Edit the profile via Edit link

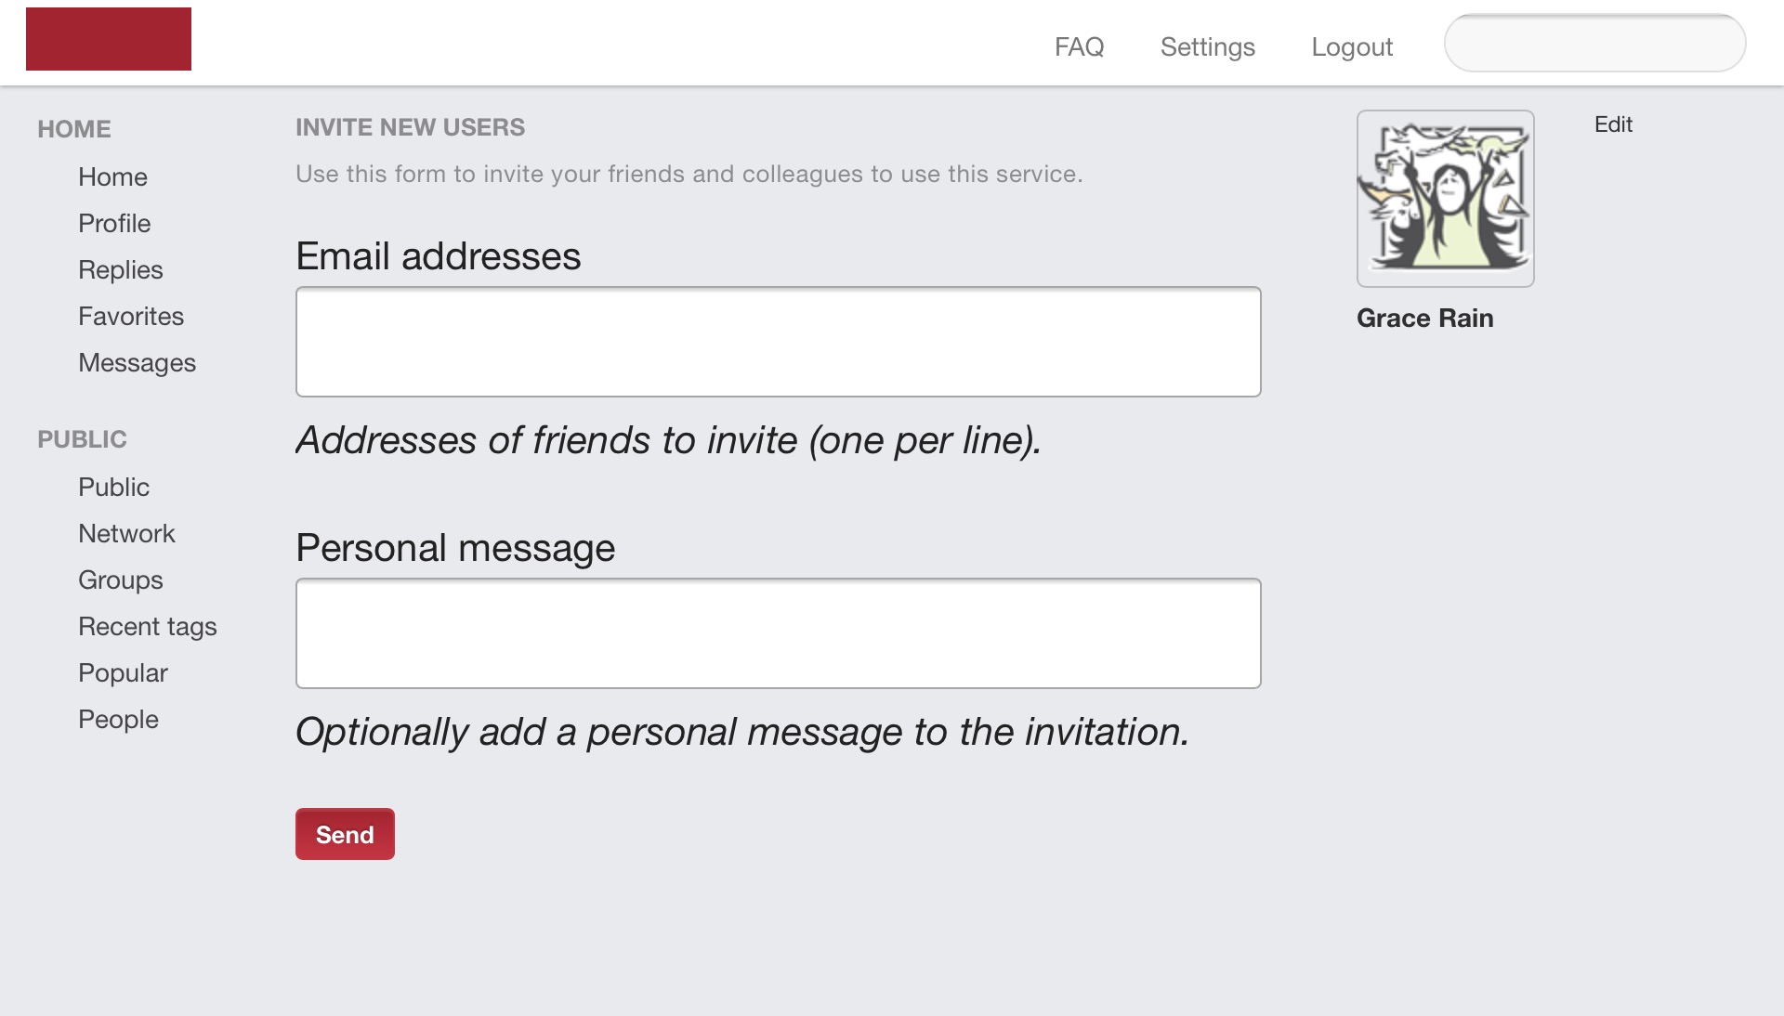click(x=1613, y=124)
